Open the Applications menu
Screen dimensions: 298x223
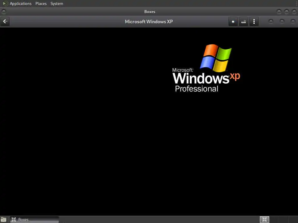click(x=21, y=3)
